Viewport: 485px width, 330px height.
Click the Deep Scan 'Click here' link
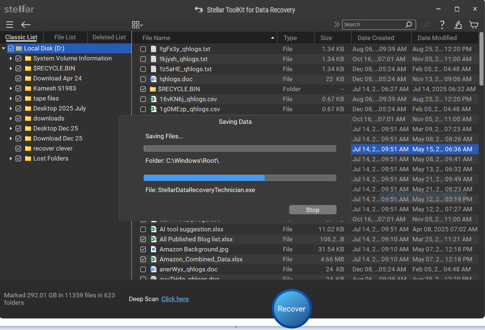point(175,299)
